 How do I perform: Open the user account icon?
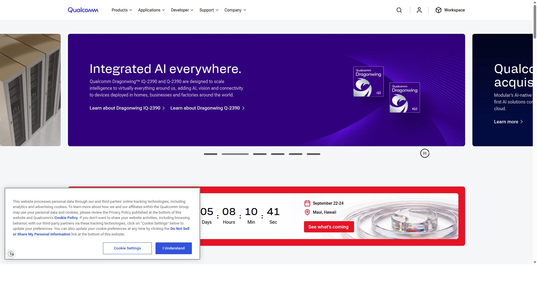[419, 10]
